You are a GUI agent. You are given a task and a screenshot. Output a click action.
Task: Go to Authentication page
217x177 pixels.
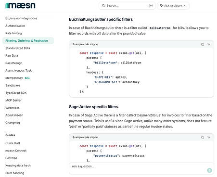pyautogui.click(x=15, y=25)
